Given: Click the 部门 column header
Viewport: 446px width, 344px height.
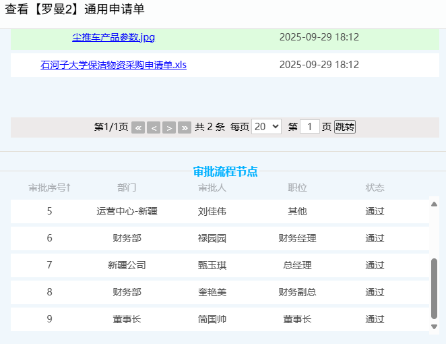Looking at the screenshot, I should [127, 188].
